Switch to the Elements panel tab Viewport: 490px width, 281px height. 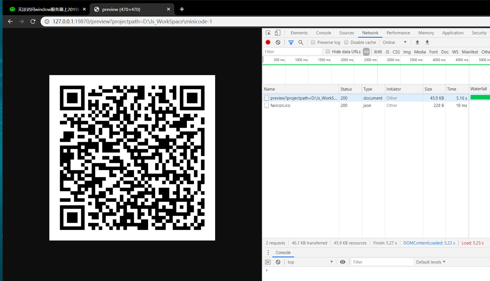(299, 33)
